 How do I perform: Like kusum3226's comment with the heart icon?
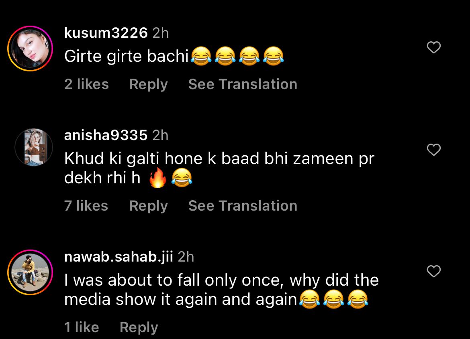click(x=434, y=47)
